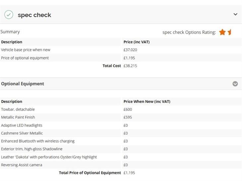
Task: Click the spec check Options Rating label
Action: (189, 32)
